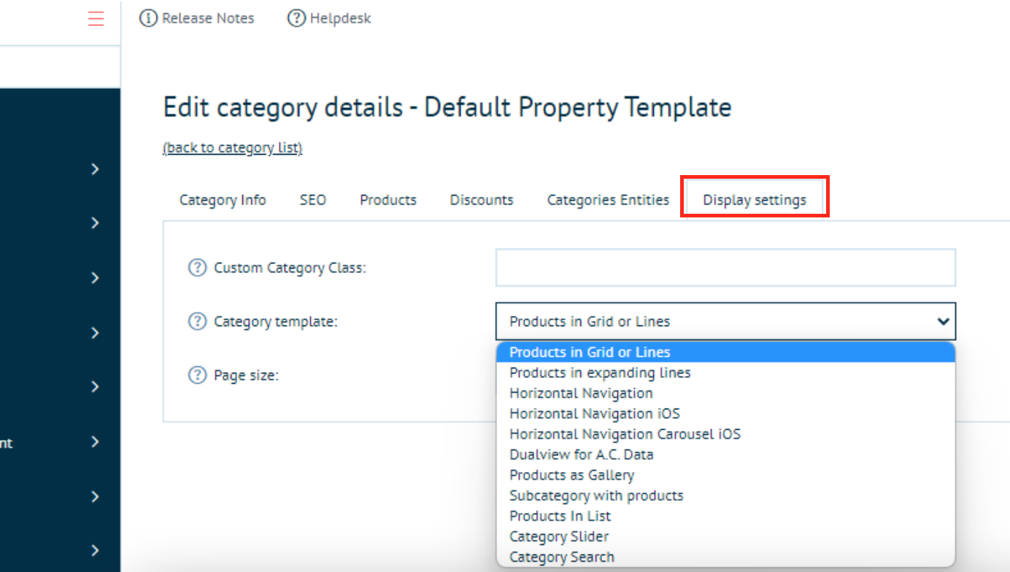The image size is (1010, 572).
Task: Click help icon beside Category template
Action: point(197,321)
